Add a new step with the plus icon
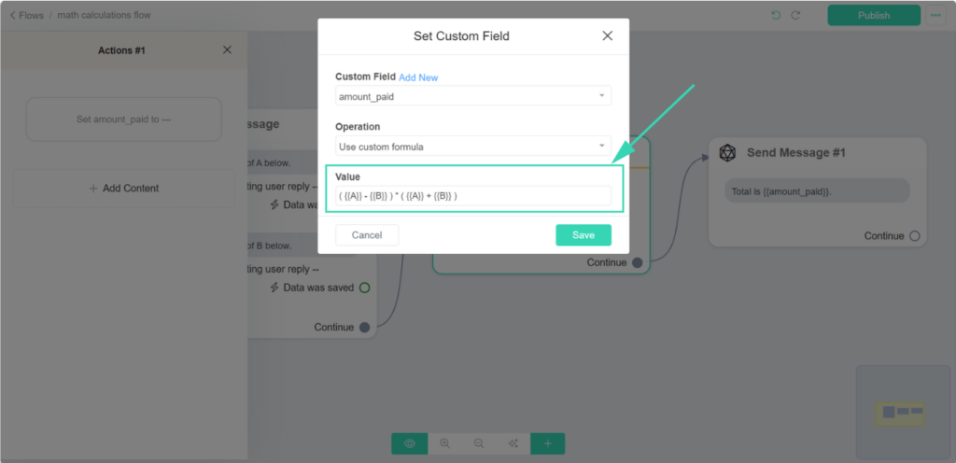The height and width of the screenshot is (463, 956). point(547,443)
